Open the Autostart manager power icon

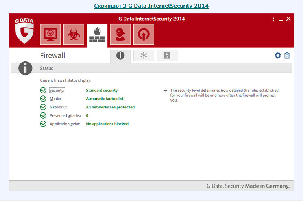(144, 35)
